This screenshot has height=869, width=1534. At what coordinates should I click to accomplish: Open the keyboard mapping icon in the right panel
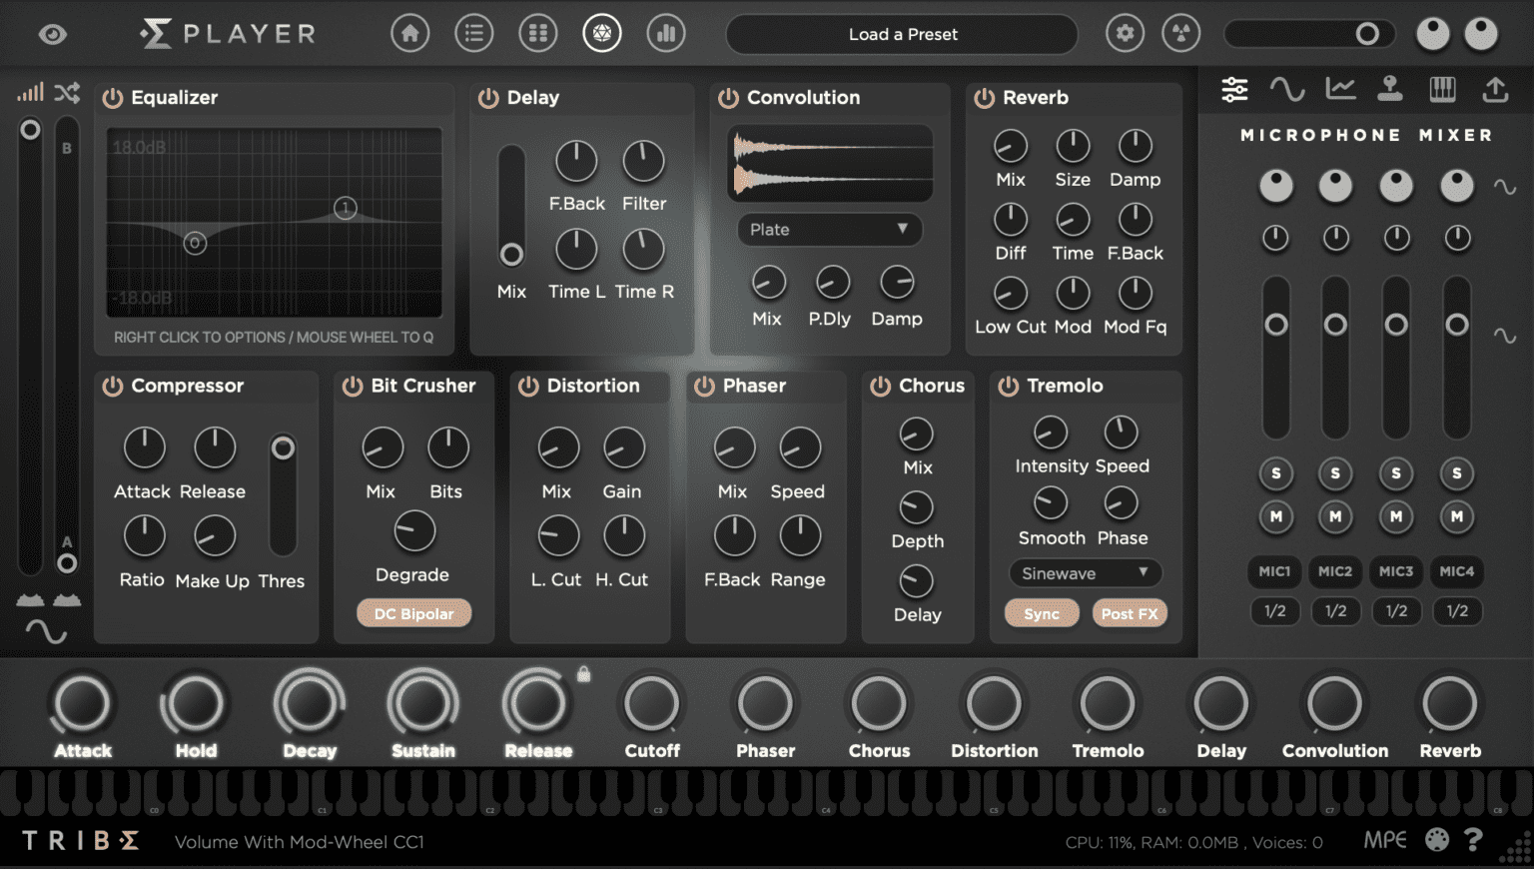pyautogui.click(x=1442, y=89)
